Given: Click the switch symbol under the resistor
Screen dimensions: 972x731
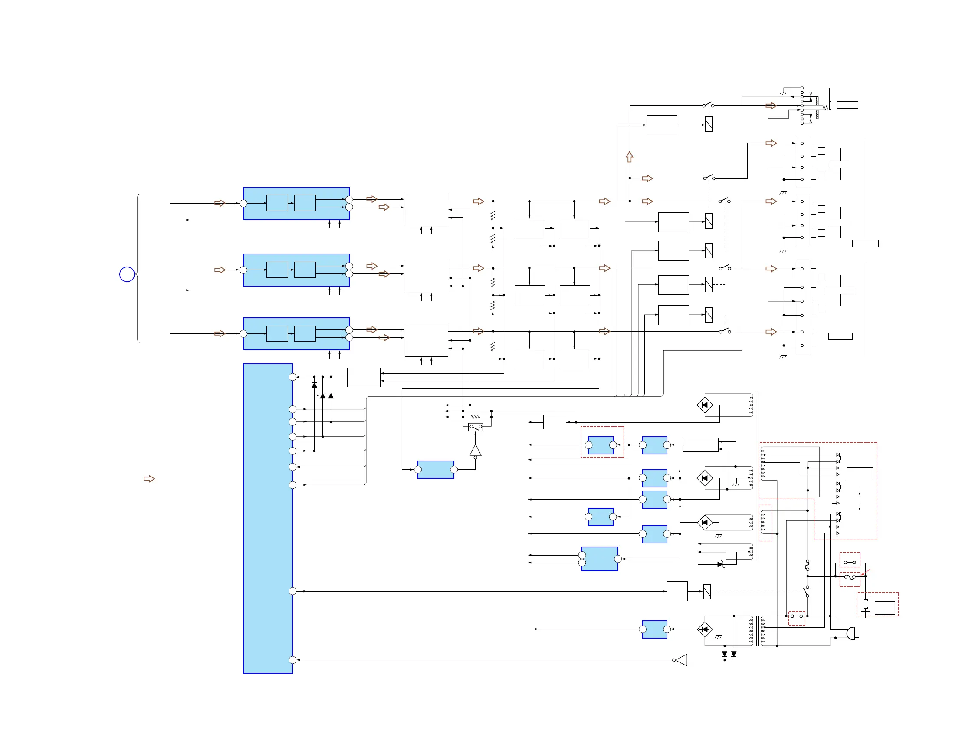Looking at the screenshot, I should 476,427.
